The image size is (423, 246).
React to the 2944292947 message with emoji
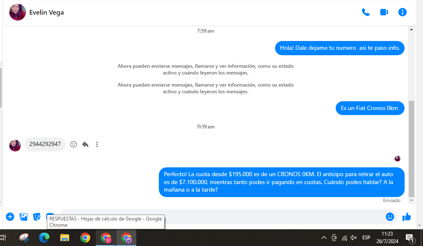coord(74,144)
